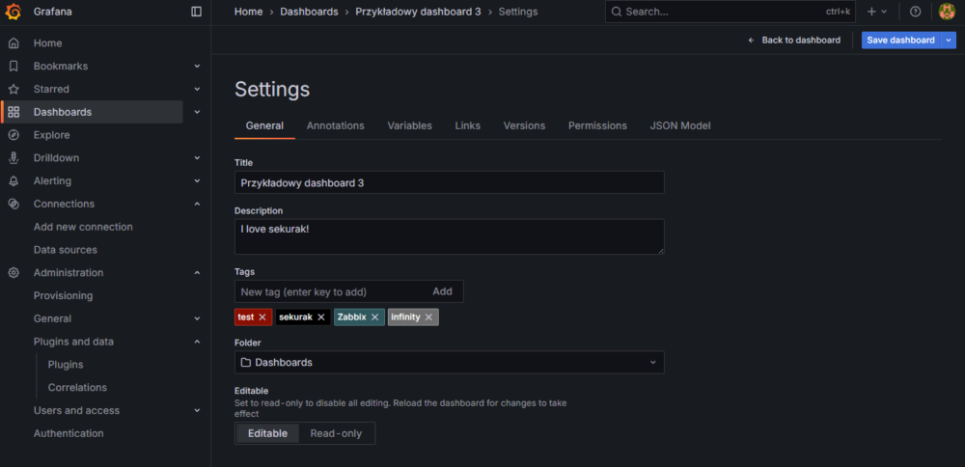965x467 pixels.
Task: Switch to the Variables tab
Action: point(409,125)
